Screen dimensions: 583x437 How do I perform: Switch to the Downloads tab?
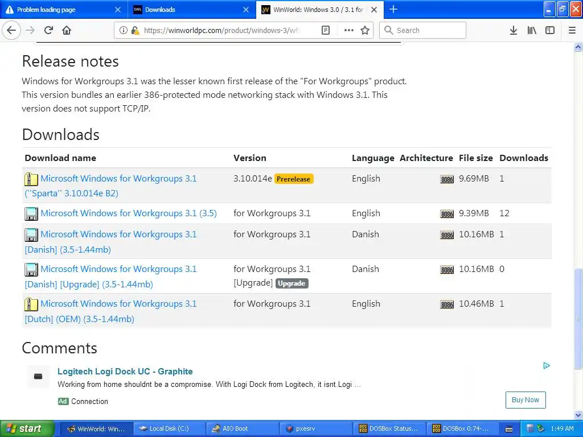click(192, 10)
